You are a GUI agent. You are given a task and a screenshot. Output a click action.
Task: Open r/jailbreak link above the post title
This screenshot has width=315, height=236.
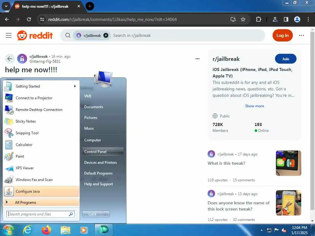pyautogui.click(x=38, y=57)
